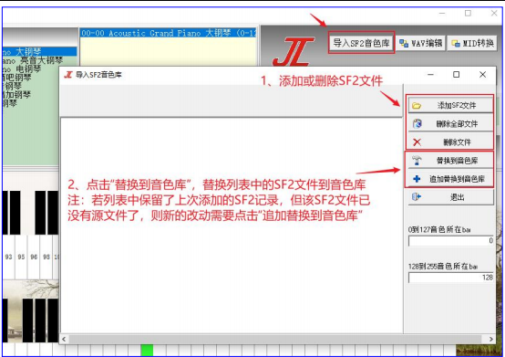The width and height of the screenshot is (505, 357).
Task: Click the MID转换 button icon
Action: click(456, 43)
